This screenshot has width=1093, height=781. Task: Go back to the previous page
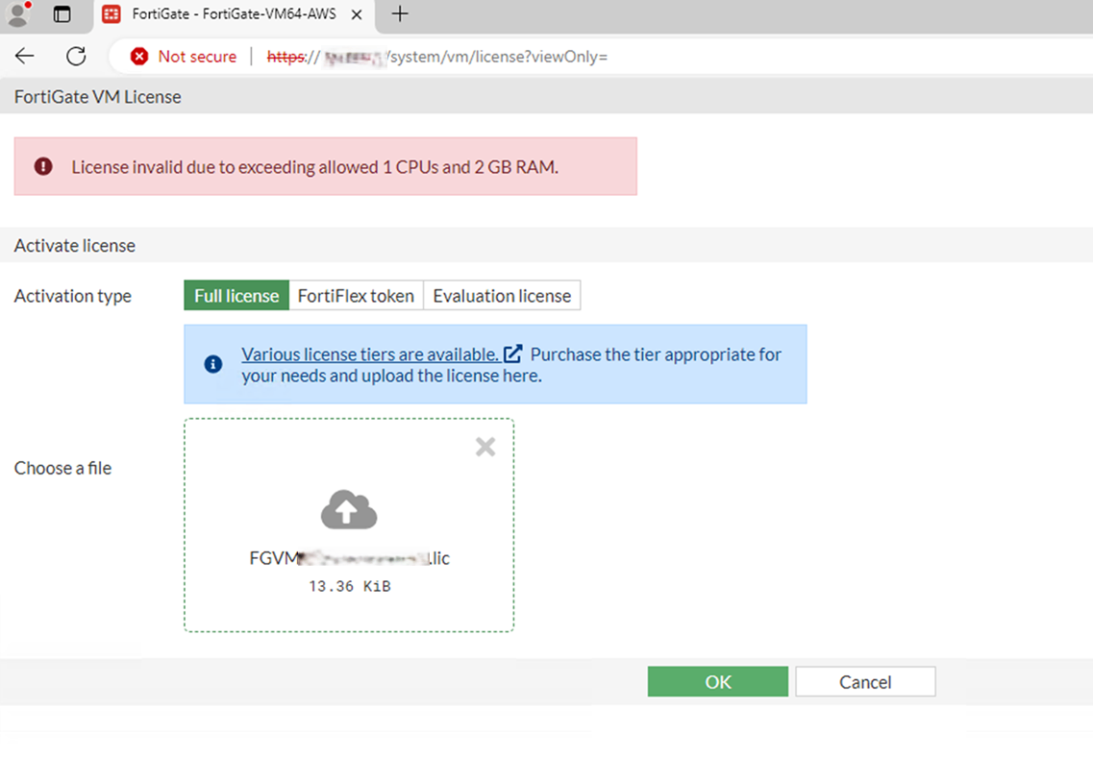coord(24,56)
